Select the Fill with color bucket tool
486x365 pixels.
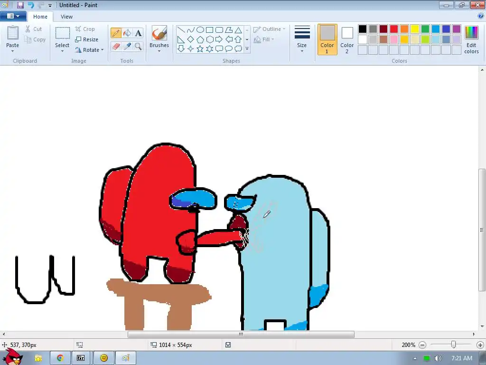click(127, 33)
